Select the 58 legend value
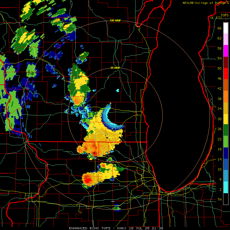The image size is (230, 230). (x=220, y=48)
